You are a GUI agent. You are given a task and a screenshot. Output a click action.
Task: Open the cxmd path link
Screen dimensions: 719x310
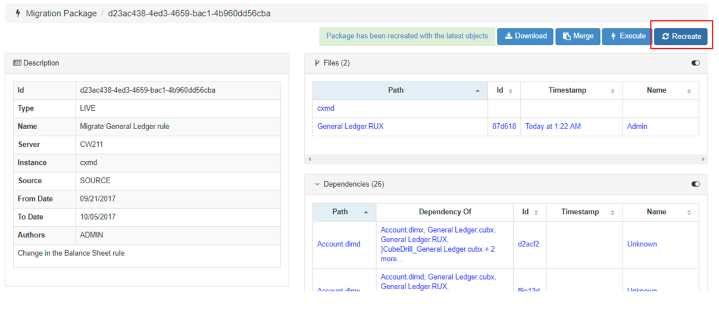(x=326, y=109)
